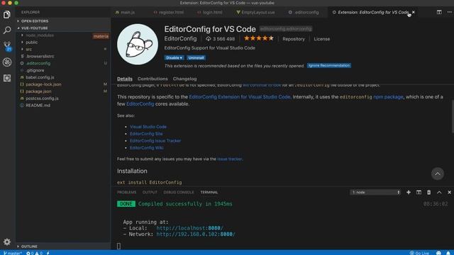Click the EditorConfig mouse logo image
Screen dimensions: 454x255
point(138,44)
